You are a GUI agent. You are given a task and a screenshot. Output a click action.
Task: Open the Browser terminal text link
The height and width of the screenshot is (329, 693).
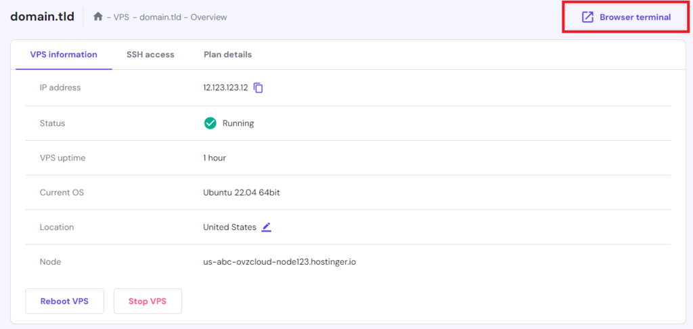635,17
